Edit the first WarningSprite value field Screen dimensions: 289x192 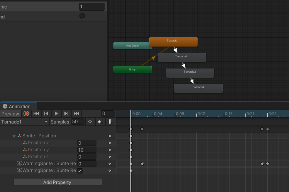coord(87,164)
